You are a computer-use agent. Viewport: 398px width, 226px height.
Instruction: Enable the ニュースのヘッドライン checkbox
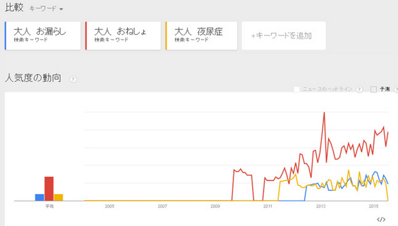[x=297, y=89]
